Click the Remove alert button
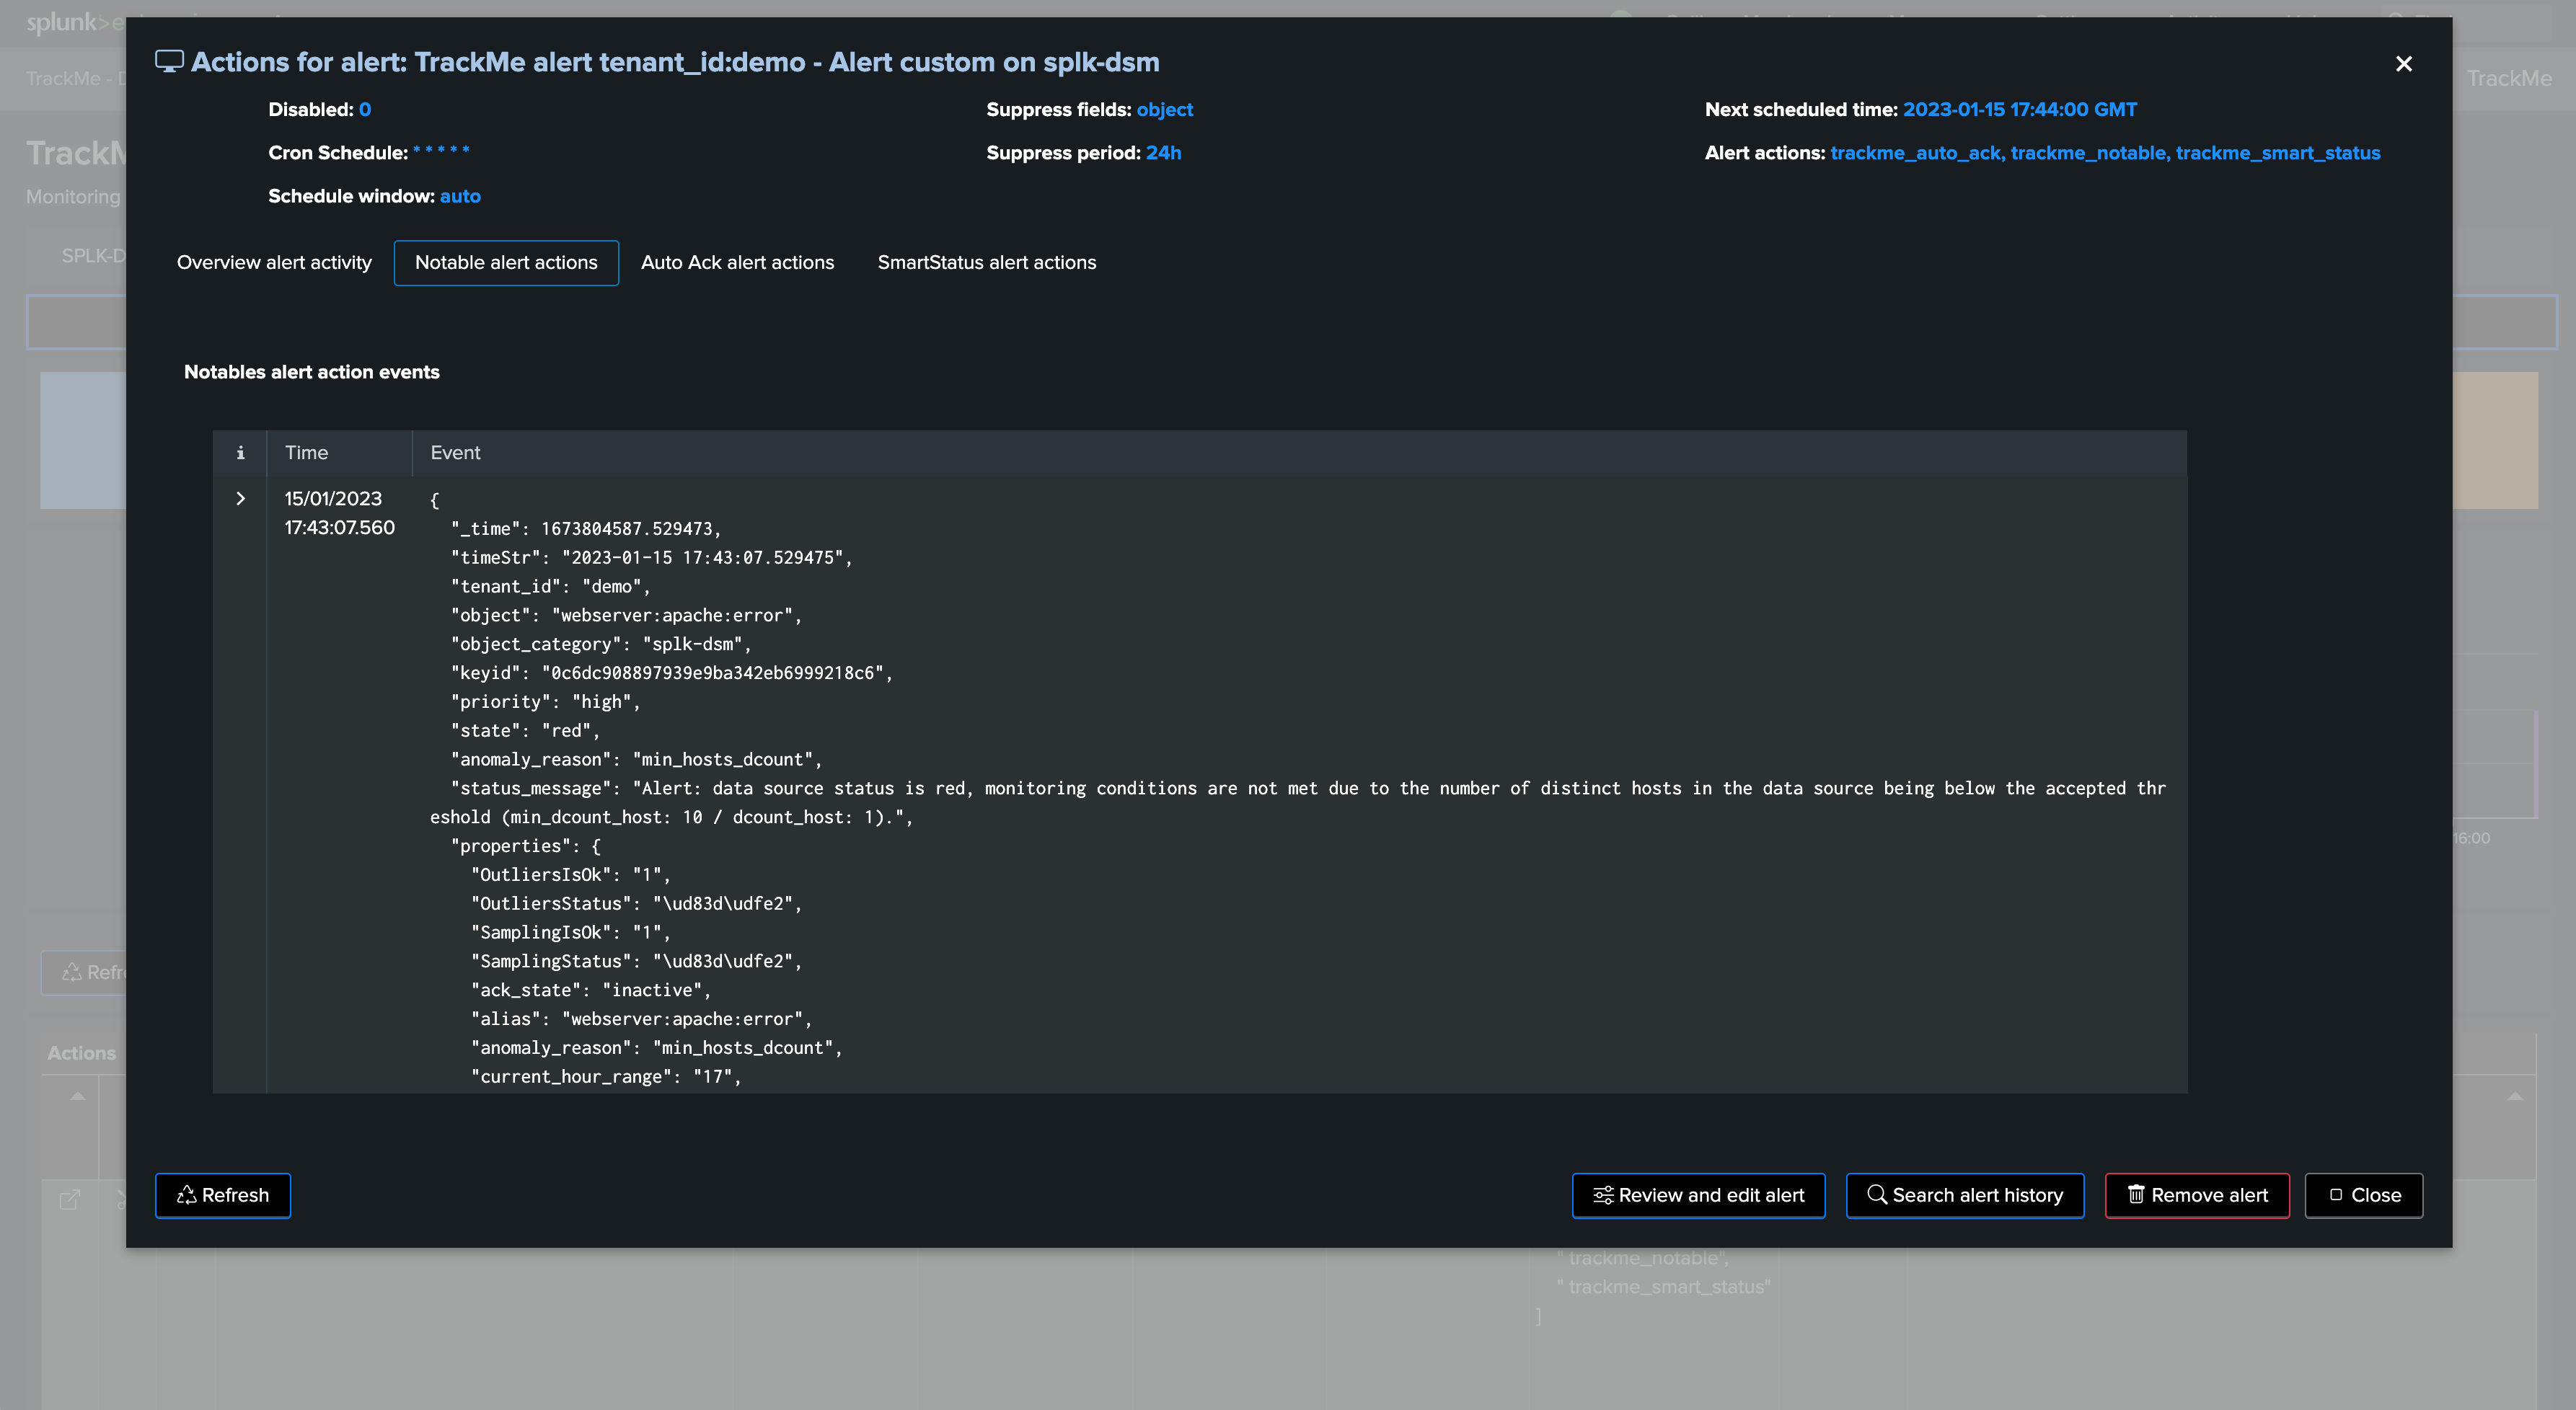 (2197, 1195)
